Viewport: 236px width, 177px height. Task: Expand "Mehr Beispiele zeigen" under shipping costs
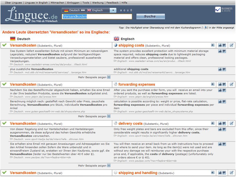pos(109,77)
